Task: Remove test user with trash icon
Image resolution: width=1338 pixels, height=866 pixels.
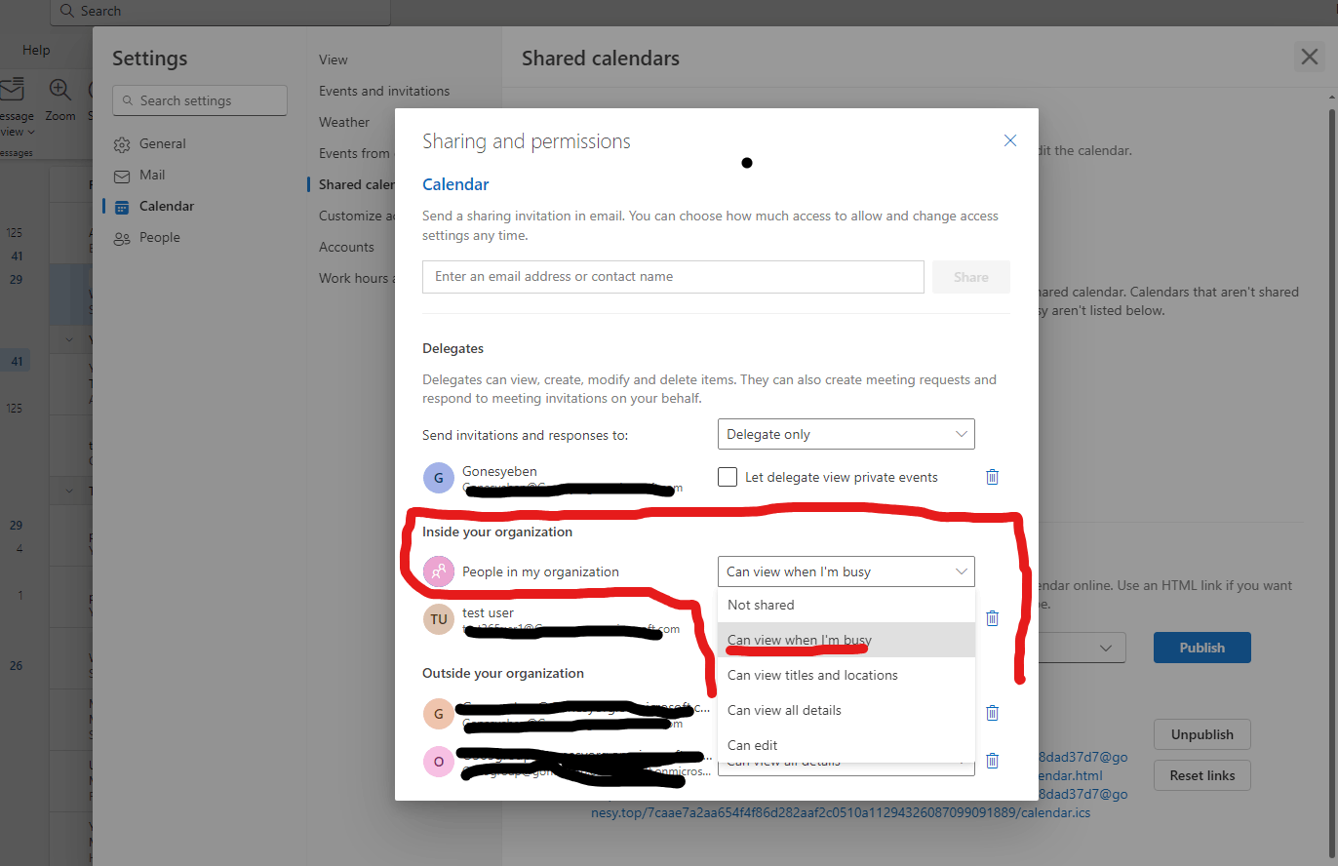Action: point(992,618)
